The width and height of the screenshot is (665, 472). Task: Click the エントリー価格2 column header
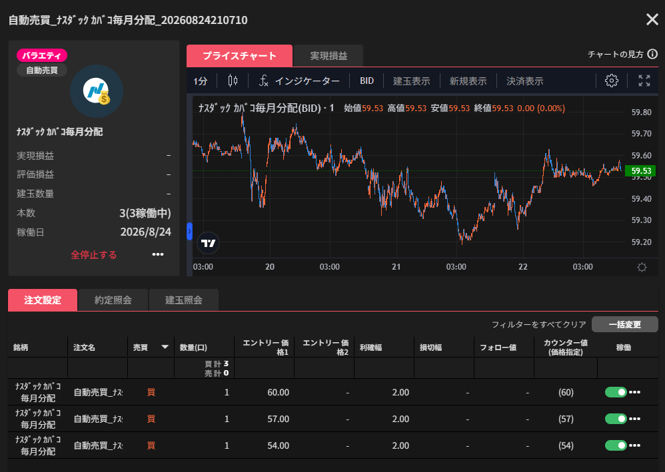[326, 348]
